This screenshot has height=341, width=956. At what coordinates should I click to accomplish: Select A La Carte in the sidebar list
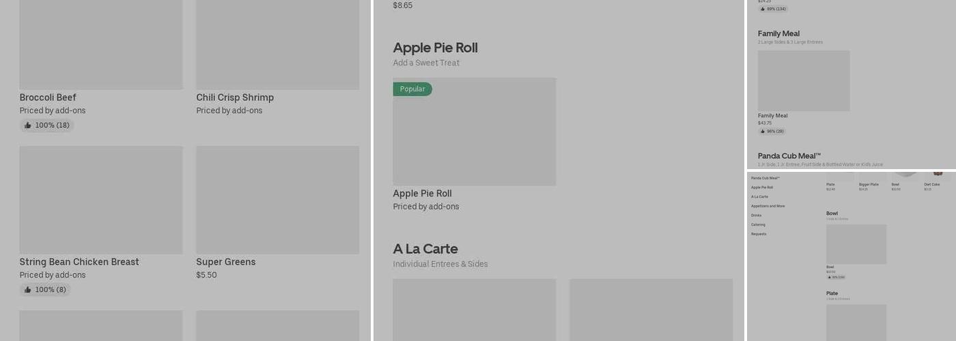click(759, 197)
